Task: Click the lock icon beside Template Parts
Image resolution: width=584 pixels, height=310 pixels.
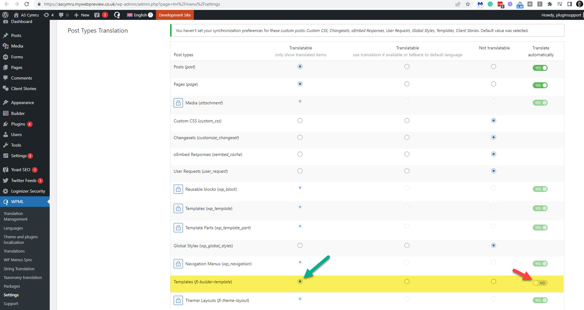Action: (x=178, y=228)
